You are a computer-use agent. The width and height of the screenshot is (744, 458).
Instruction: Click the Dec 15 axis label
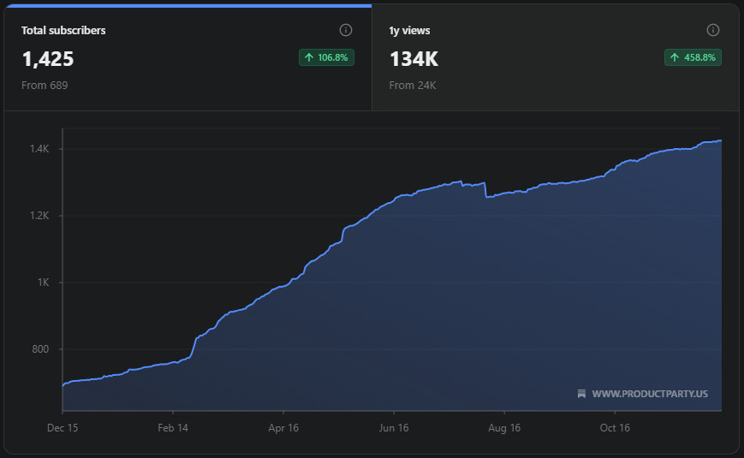pos(62,428)
